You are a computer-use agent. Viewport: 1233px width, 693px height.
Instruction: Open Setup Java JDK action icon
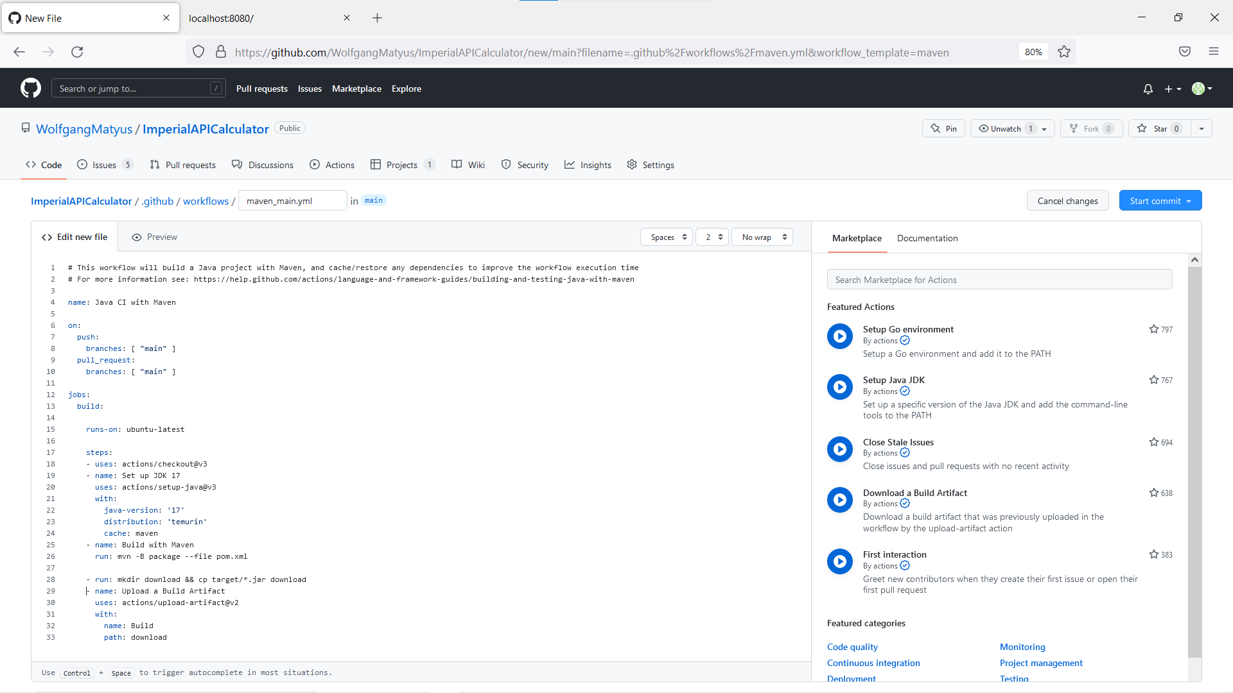tap(839, 386)
